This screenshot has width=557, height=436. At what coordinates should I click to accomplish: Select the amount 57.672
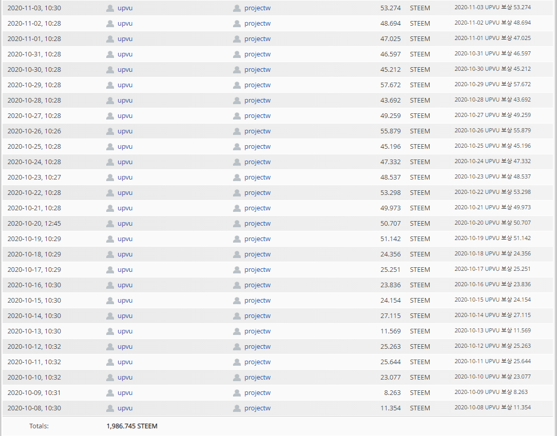tap(390, 85)
